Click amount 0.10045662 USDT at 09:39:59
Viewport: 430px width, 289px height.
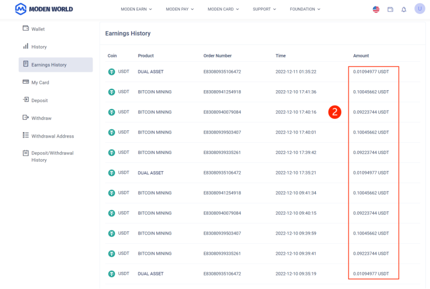click(x=371, y=233)
